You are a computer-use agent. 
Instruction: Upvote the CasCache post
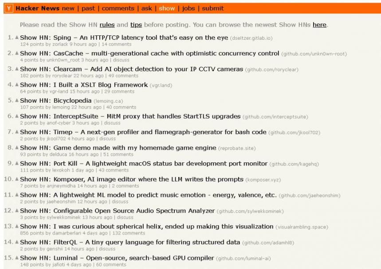pos(17,54)
